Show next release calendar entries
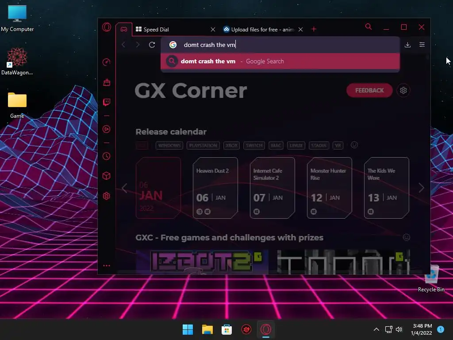 422,188
